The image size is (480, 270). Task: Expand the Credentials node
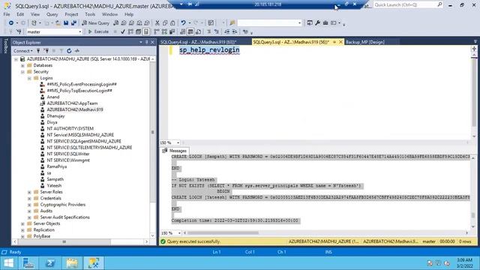29,198
